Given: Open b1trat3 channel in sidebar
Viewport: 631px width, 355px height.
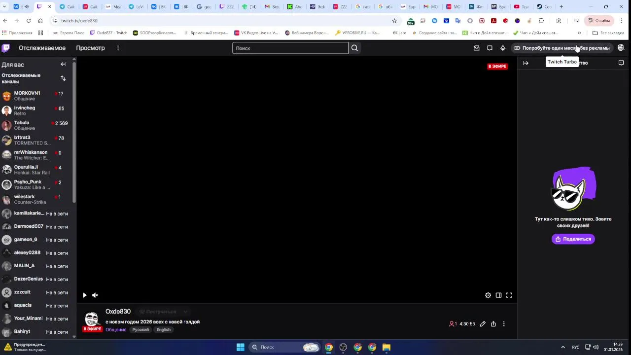Looking at the screenshot, I should click(35, 140).
